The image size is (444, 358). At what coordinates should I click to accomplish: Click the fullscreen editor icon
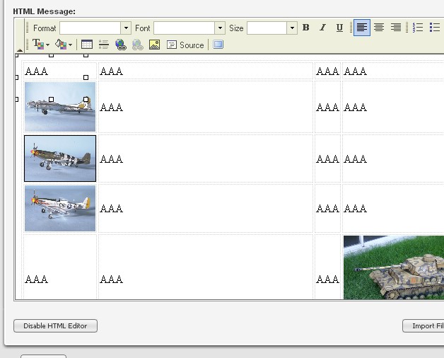(x=218, y=45)
